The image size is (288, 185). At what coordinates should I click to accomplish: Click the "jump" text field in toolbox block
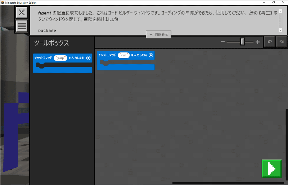[60, 58]
